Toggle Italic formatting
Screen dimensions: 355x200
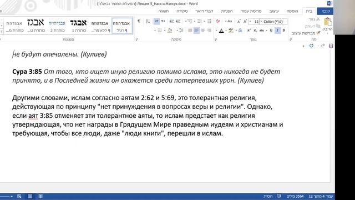point(277,30)
